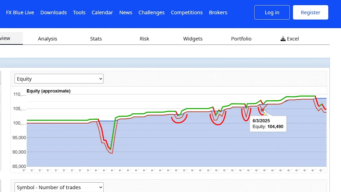Click the Excel download icon
Viewport: 341px width, 192px height.
283,39
